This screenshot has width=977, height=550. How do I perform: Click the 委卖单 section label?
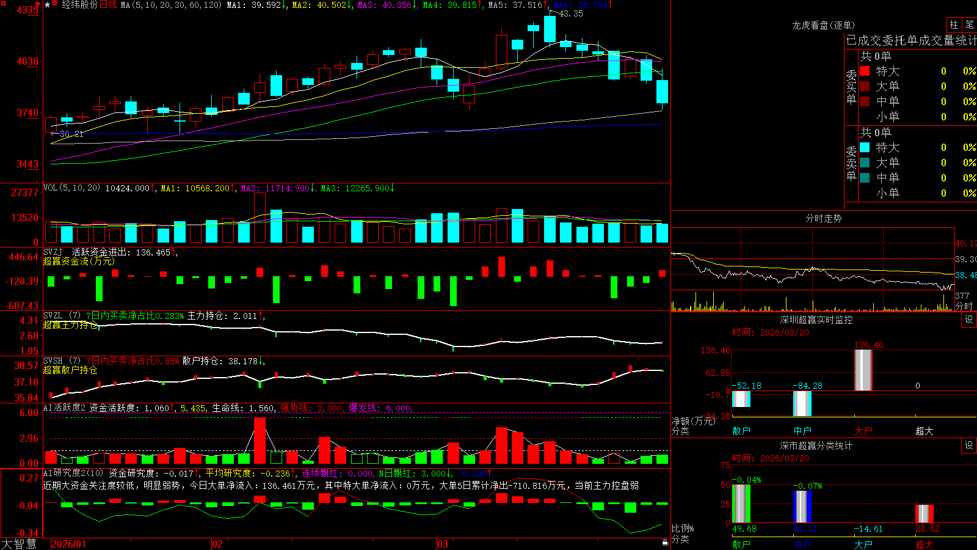point(851,163)
